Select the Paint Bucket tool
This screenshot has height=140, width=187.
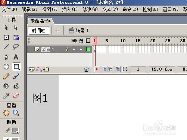point(16,86)
